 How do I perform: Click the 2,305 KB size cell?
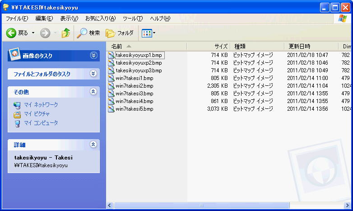[x=218, y=86]
